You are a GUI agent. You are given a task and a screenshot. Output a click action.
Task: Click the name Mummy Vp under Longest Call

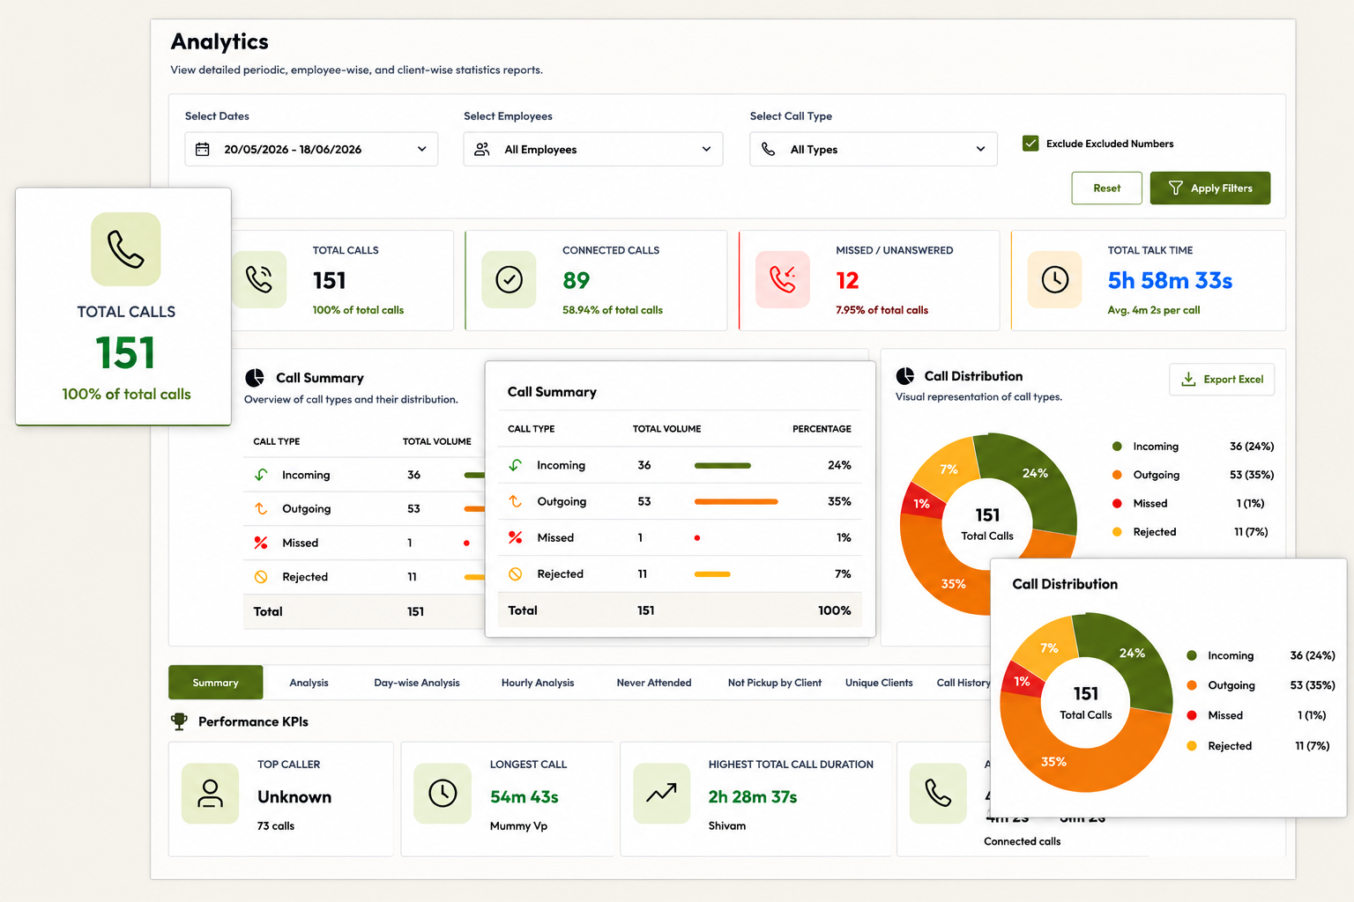pos(518,826)
